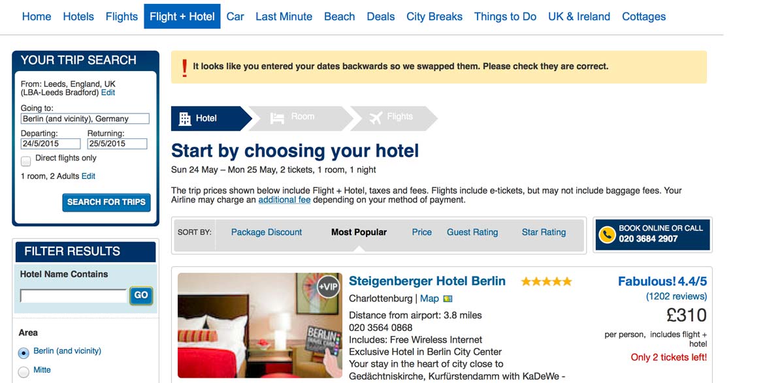Select the Mitte area radio button
This screenshot has height=383, width=784.
pyautogui.click(x=24, y=372)
